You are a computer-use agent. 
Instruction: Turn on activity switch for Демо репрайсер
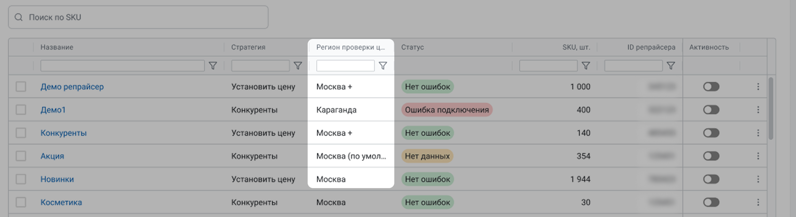[711, 87]
